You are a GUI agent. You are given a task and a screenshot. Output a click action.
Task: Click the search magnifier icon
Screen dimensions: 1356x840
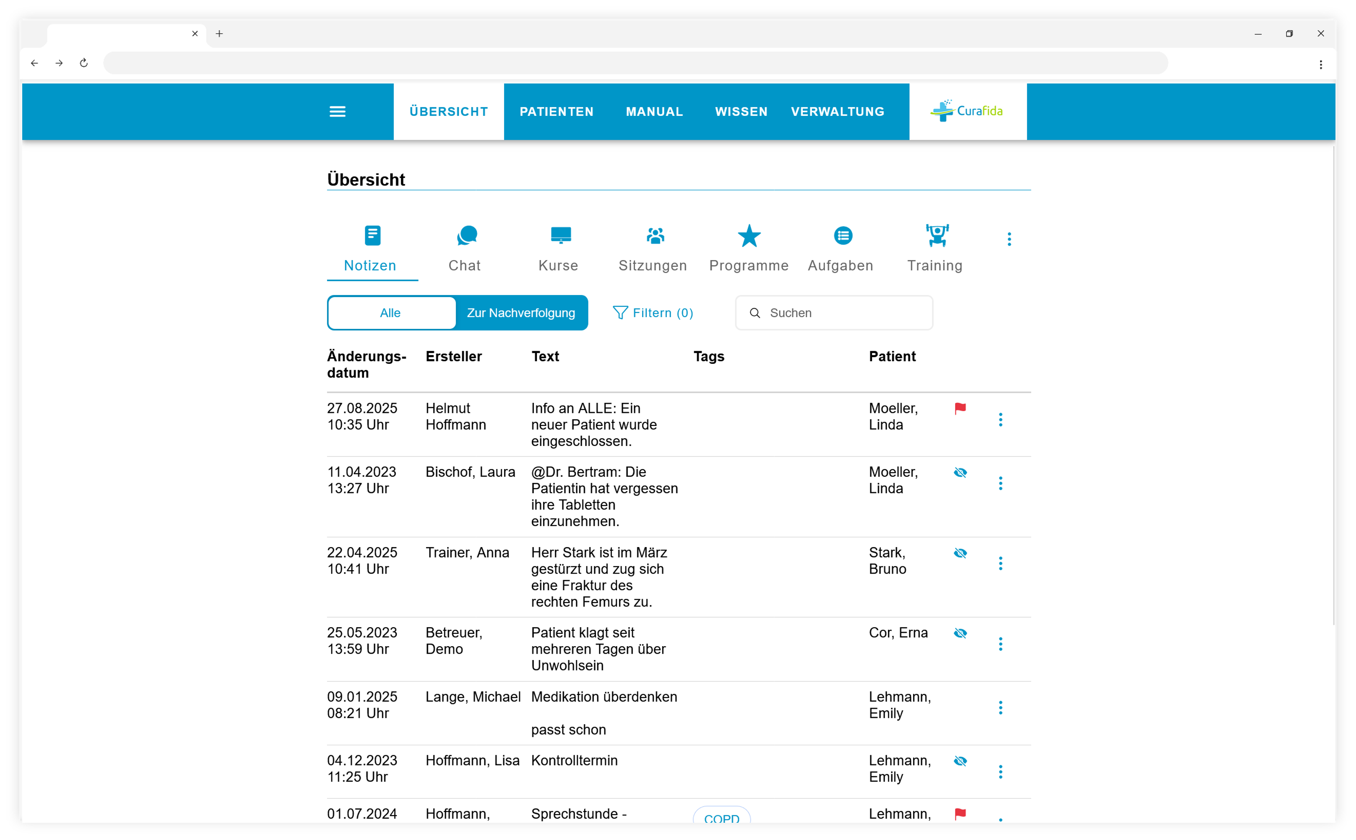click(x=755, y=313)
